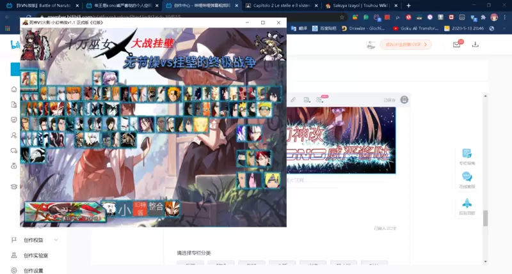Viewport: 512px width, 274px height.
Task: Choose the red-haired Gaara character portrait
Action: click(263, 158)
